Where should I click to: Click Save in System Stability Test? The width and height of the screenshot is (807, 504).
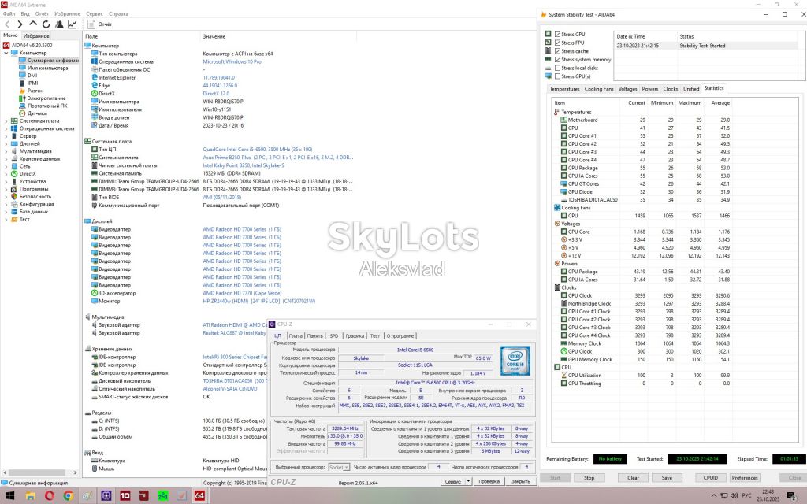tap(667, 478)
